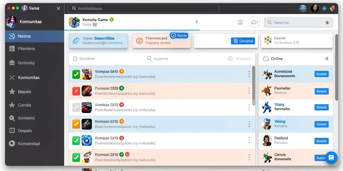Click the Rcmiyao S318 game thumbnail
The height and width of the screenshot is (171, 343).
pos(87,141)
